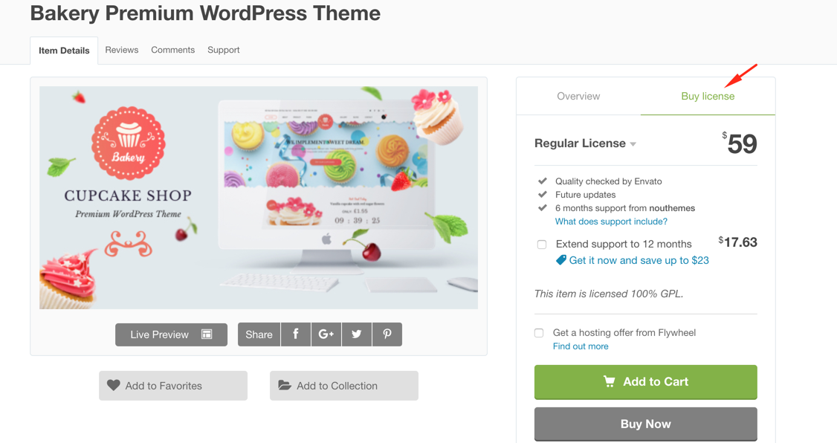Click the heart icon in Add to Favorites
This screenshot has height=443, width=837.
(x=113, y=386)
